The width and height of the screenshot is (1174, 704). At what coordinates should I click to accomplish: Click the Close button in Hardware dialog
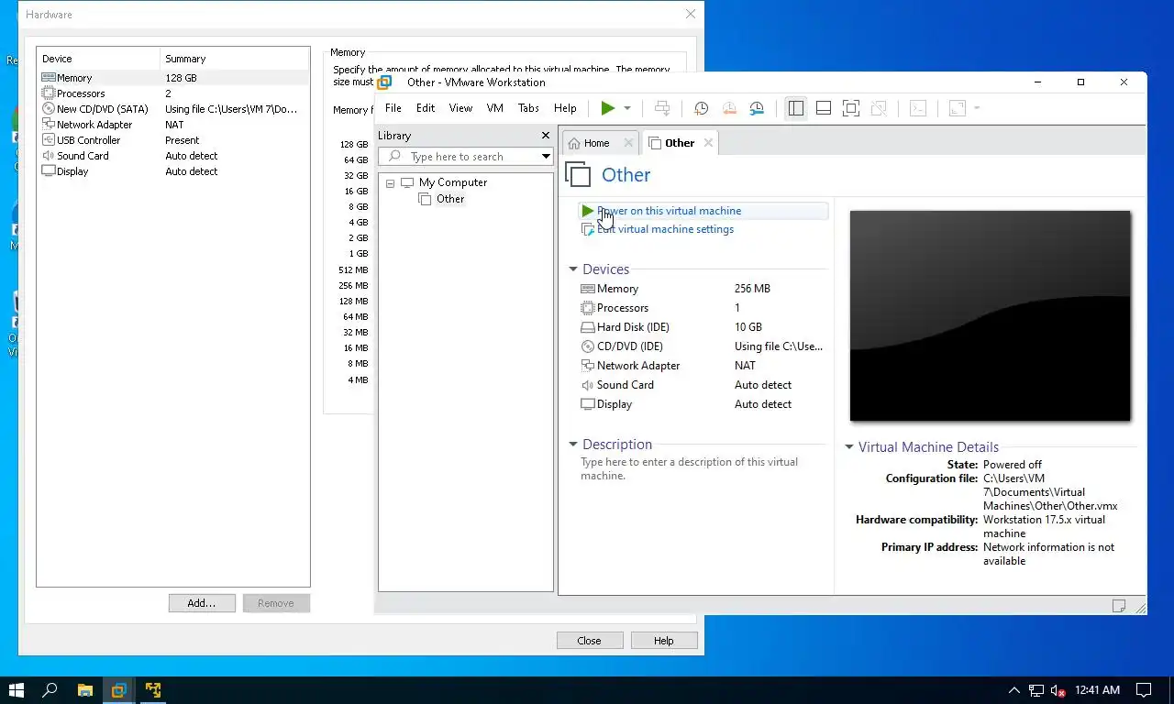(x=590, y=641)
